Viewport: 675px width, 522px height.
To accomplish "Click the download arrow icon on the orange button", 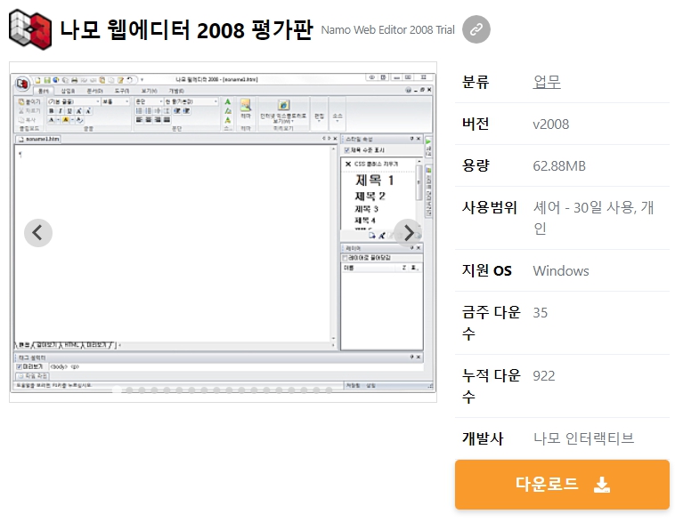I will point(602,485).
